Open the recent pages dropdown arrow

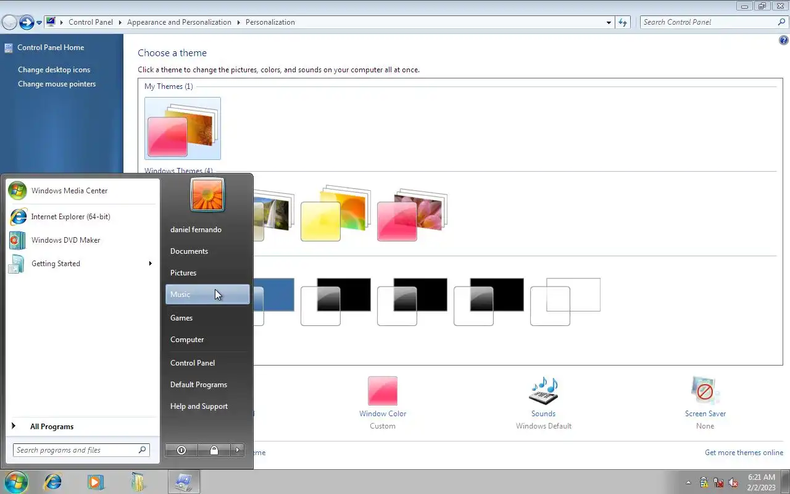pos(39,23)
